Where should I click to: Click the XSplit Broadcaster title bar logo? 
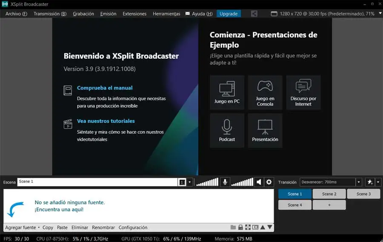[5, 4]
